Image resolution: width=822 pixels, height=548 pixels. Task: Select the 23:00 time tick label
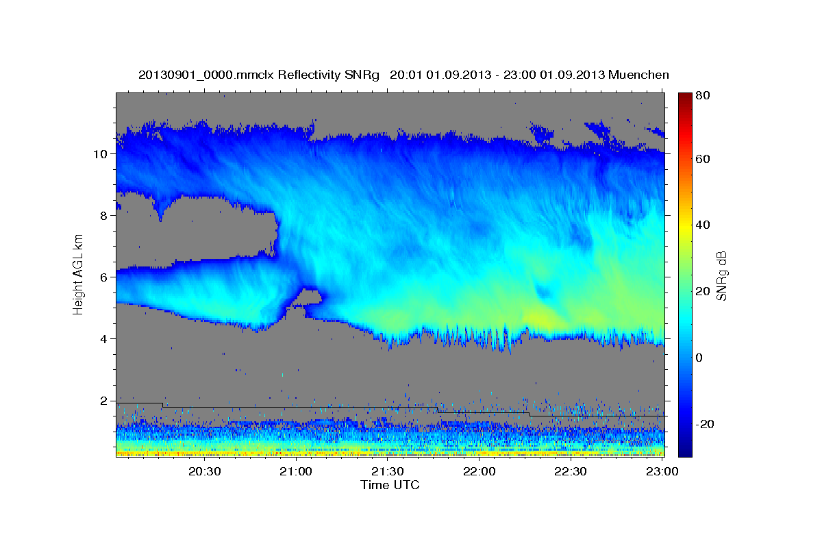(x=663, y=471)
